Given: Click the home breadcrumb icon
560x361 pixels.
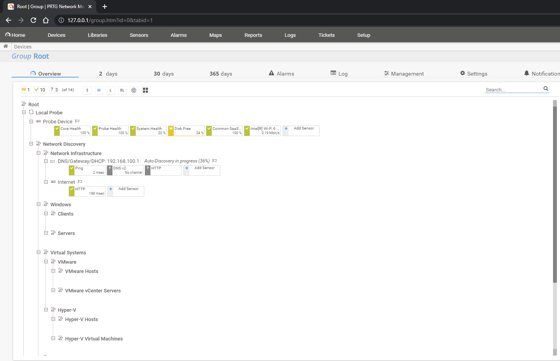Looking at the screenshot, I should tap(5, 46).
